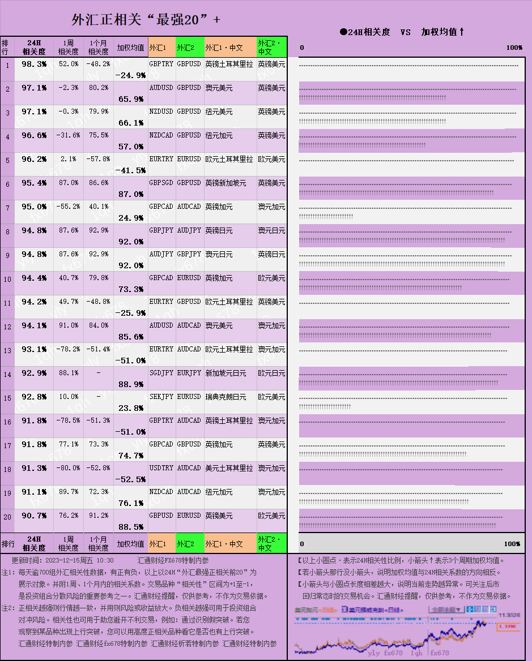Click the EURUSD cell in rank 5 row

click(189, 159)
